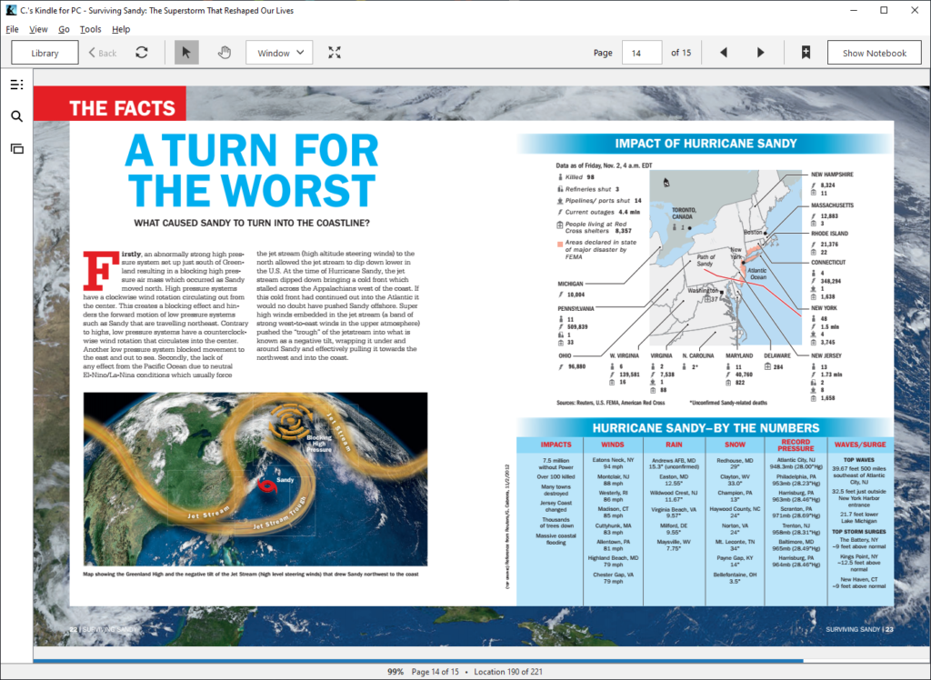This screenshot has height=680, width=931.
Task: Click the 'NEW HAMPSHIRE' map label
Action: click(x=832, y=175)
